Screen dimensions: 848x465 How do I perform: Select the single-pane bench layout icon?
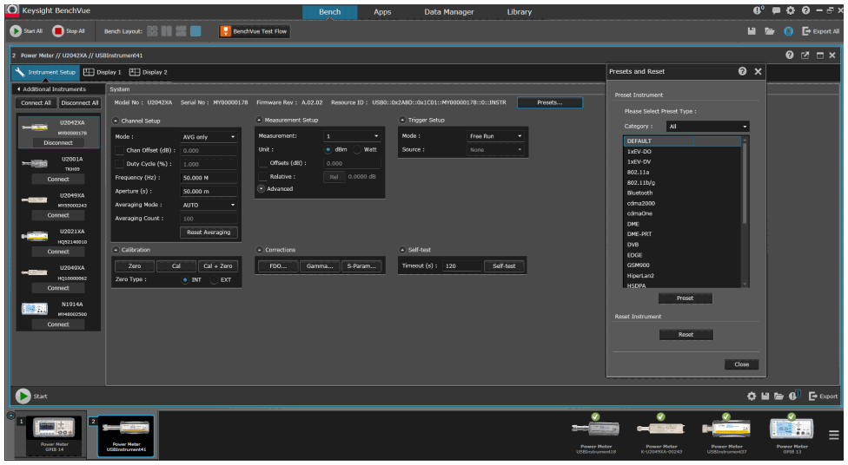coord(195,31)
